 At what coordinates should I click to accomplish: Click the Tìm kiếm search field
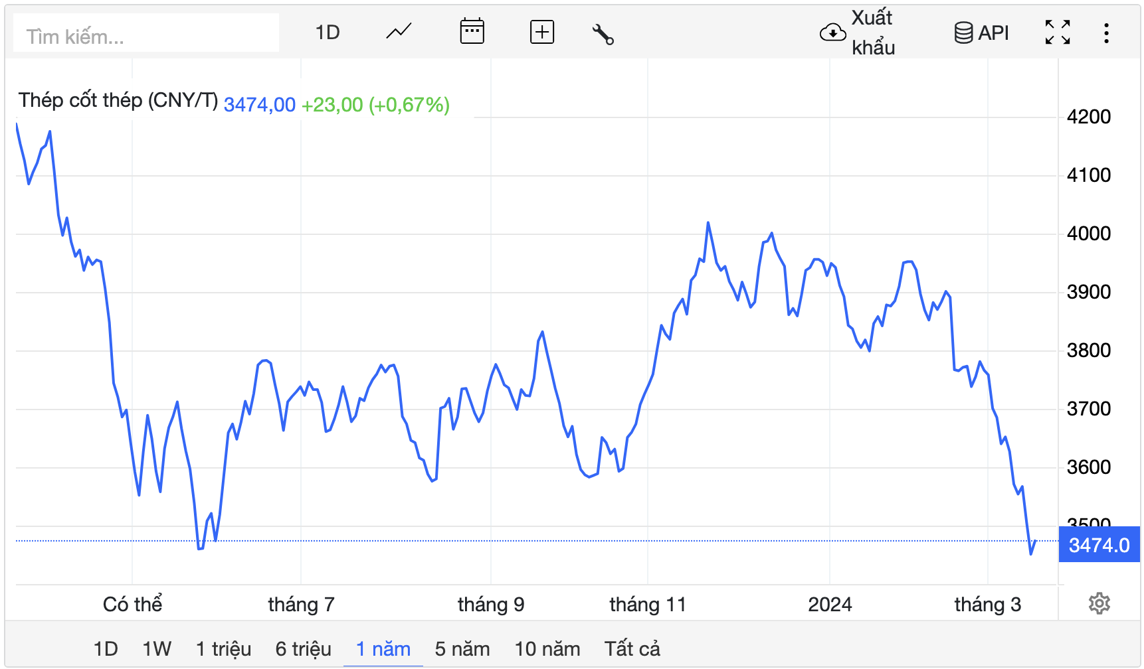tap(146, 36)
